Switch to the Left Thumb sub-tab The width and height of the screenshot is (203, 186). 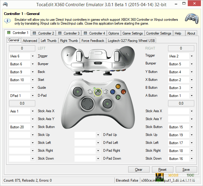click(x=48, y=41)
